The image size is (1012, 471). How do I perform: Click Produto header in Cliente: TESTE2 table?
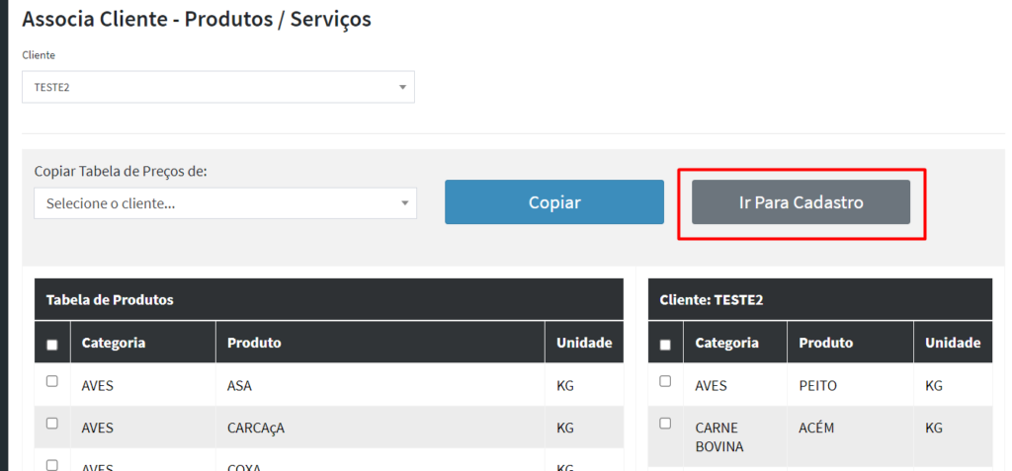pyautogui.click(x=825, y=343)
